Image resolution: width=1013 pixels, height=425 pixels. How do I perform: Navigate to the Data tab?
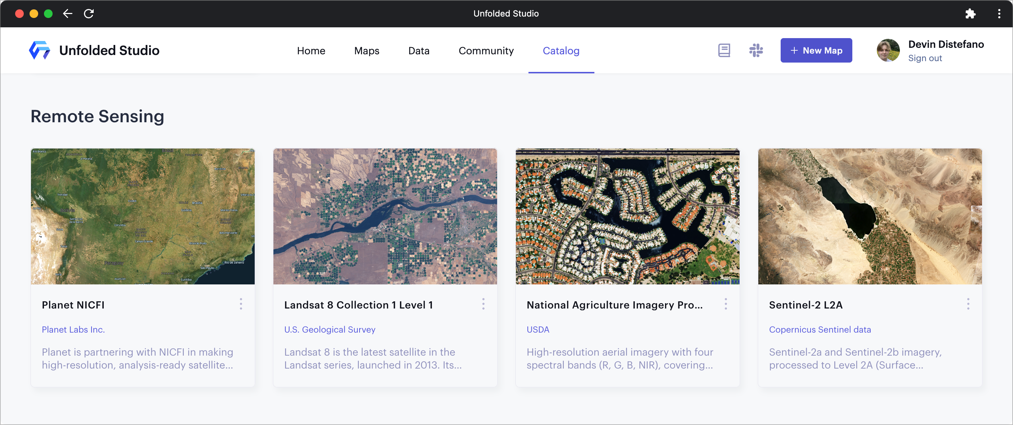coord(418,51)
